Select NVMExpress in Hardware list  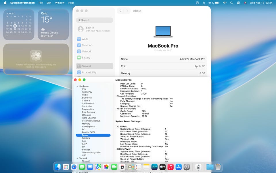coord(88,127)
